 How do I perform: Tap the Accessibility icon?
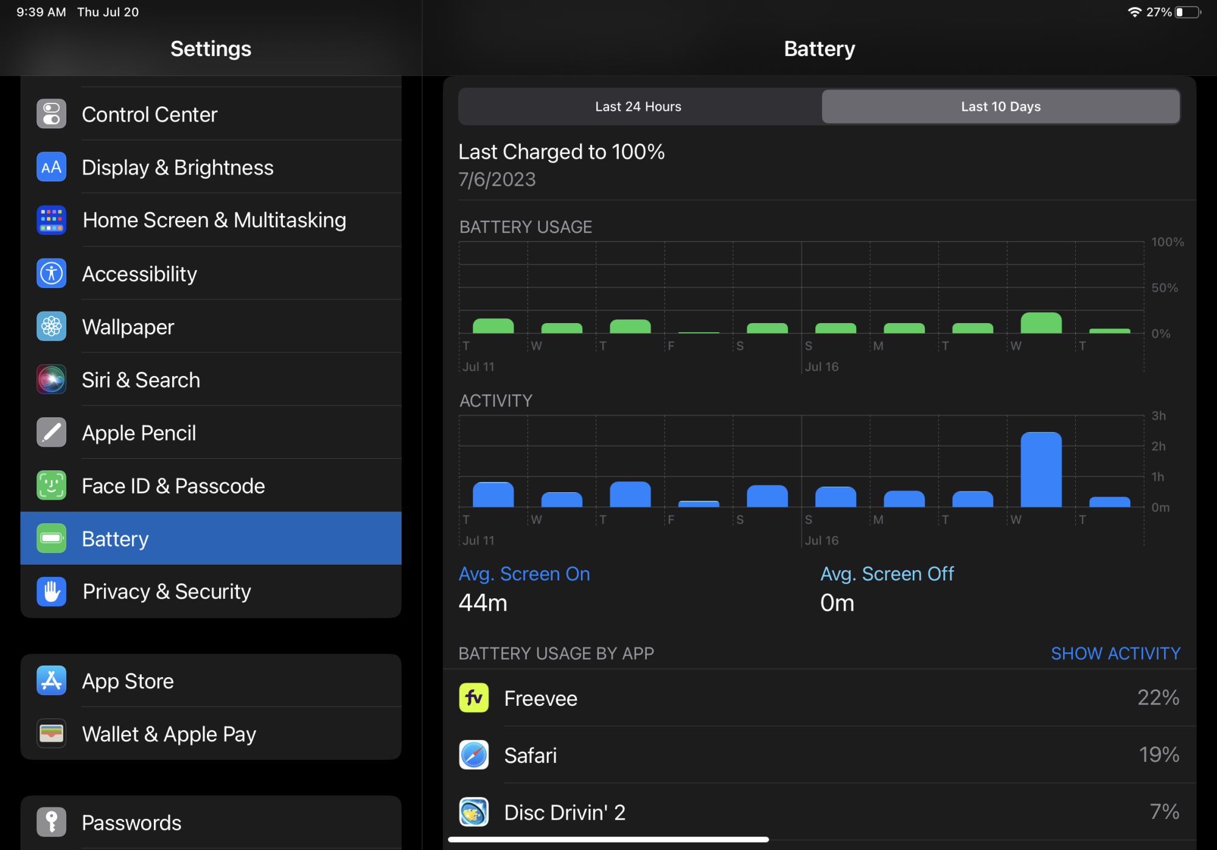tap(51, 273)
